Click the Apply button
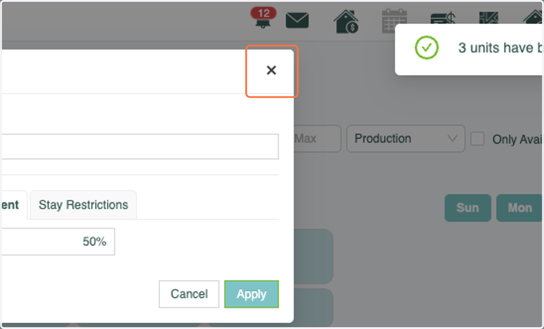The height and width of the screenshot is (329, 544). click(x=252, y=294)
